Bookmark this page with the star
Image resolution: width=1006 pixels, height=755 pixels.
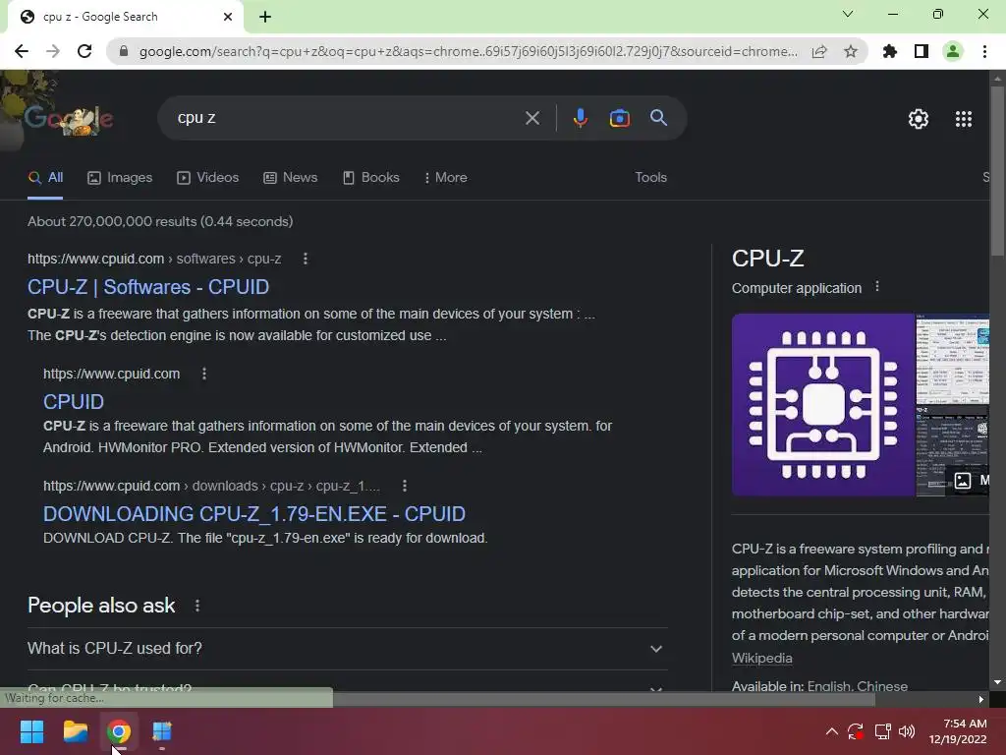851,51
